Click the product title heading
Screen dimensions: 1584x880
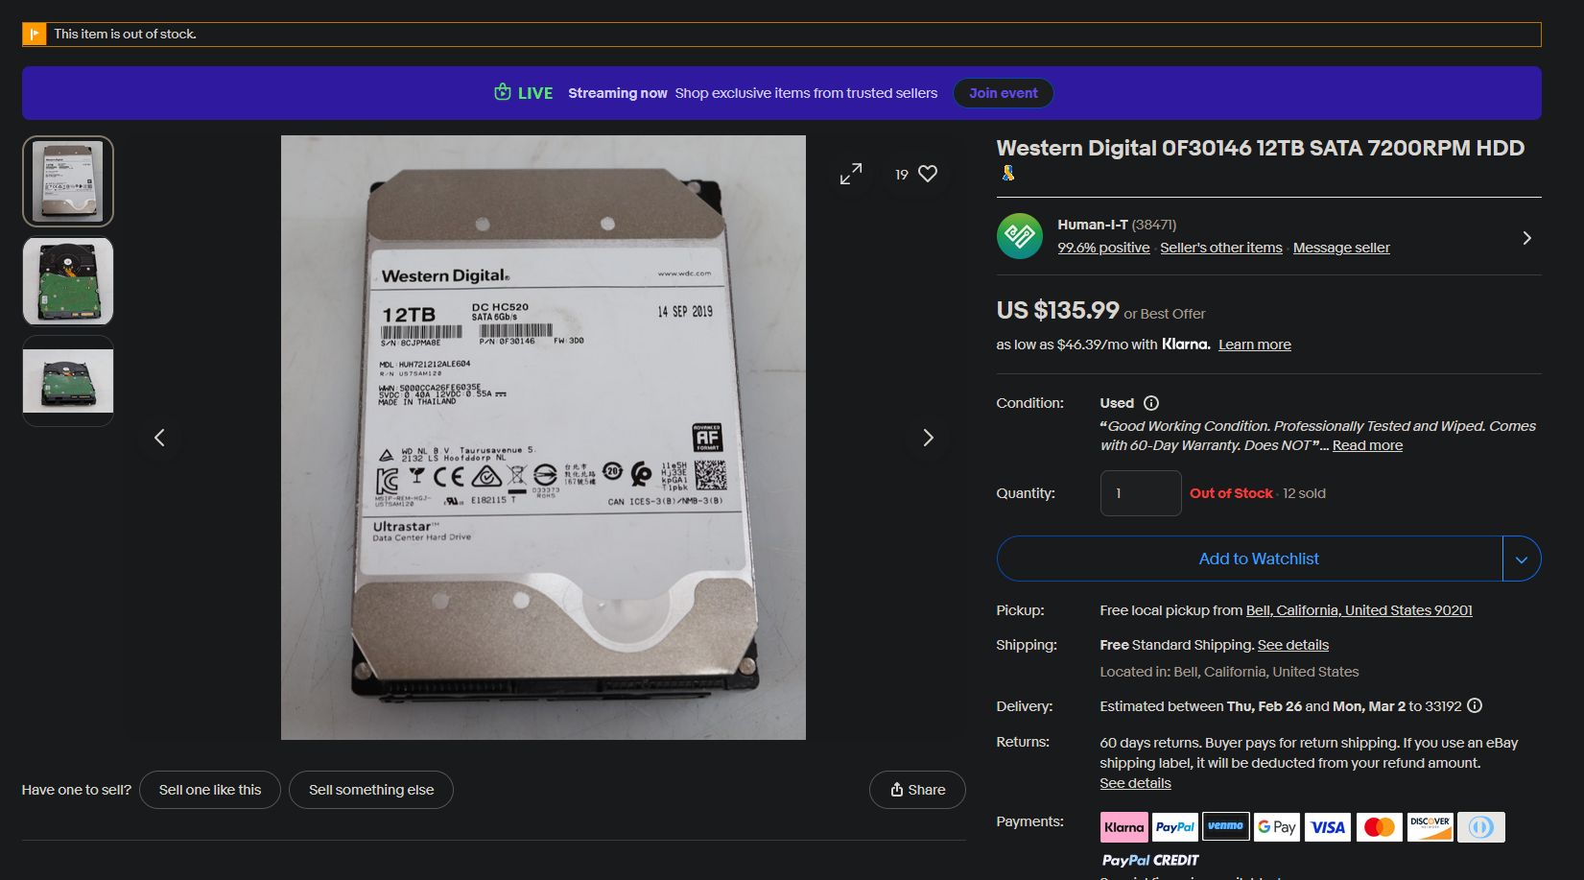(1261, 148)
